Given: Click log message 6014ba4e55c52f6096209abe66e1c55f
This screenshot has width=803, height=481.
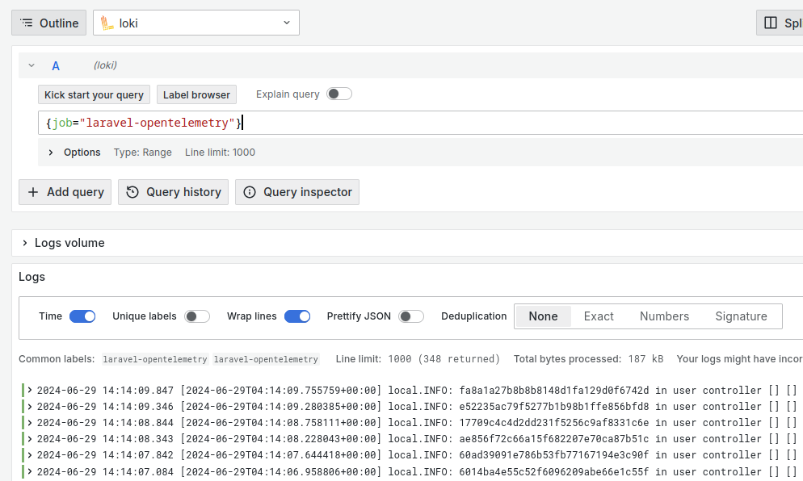Looking at the screenshot, I should [553, 472].
